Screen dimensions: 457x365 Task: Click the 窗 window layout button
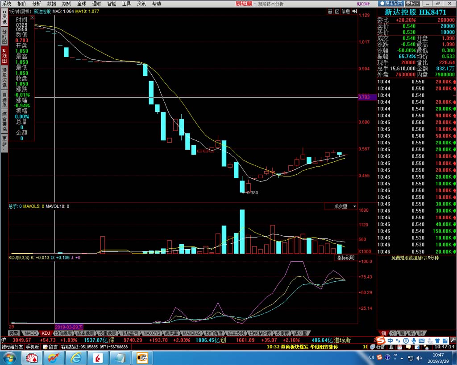(x=330, y=11)
